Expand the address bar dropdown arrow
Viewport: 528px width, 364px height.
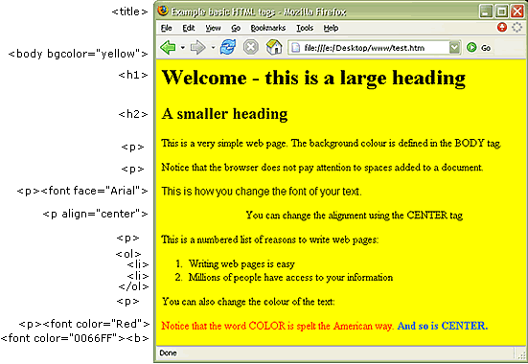(x=454, y=48)
